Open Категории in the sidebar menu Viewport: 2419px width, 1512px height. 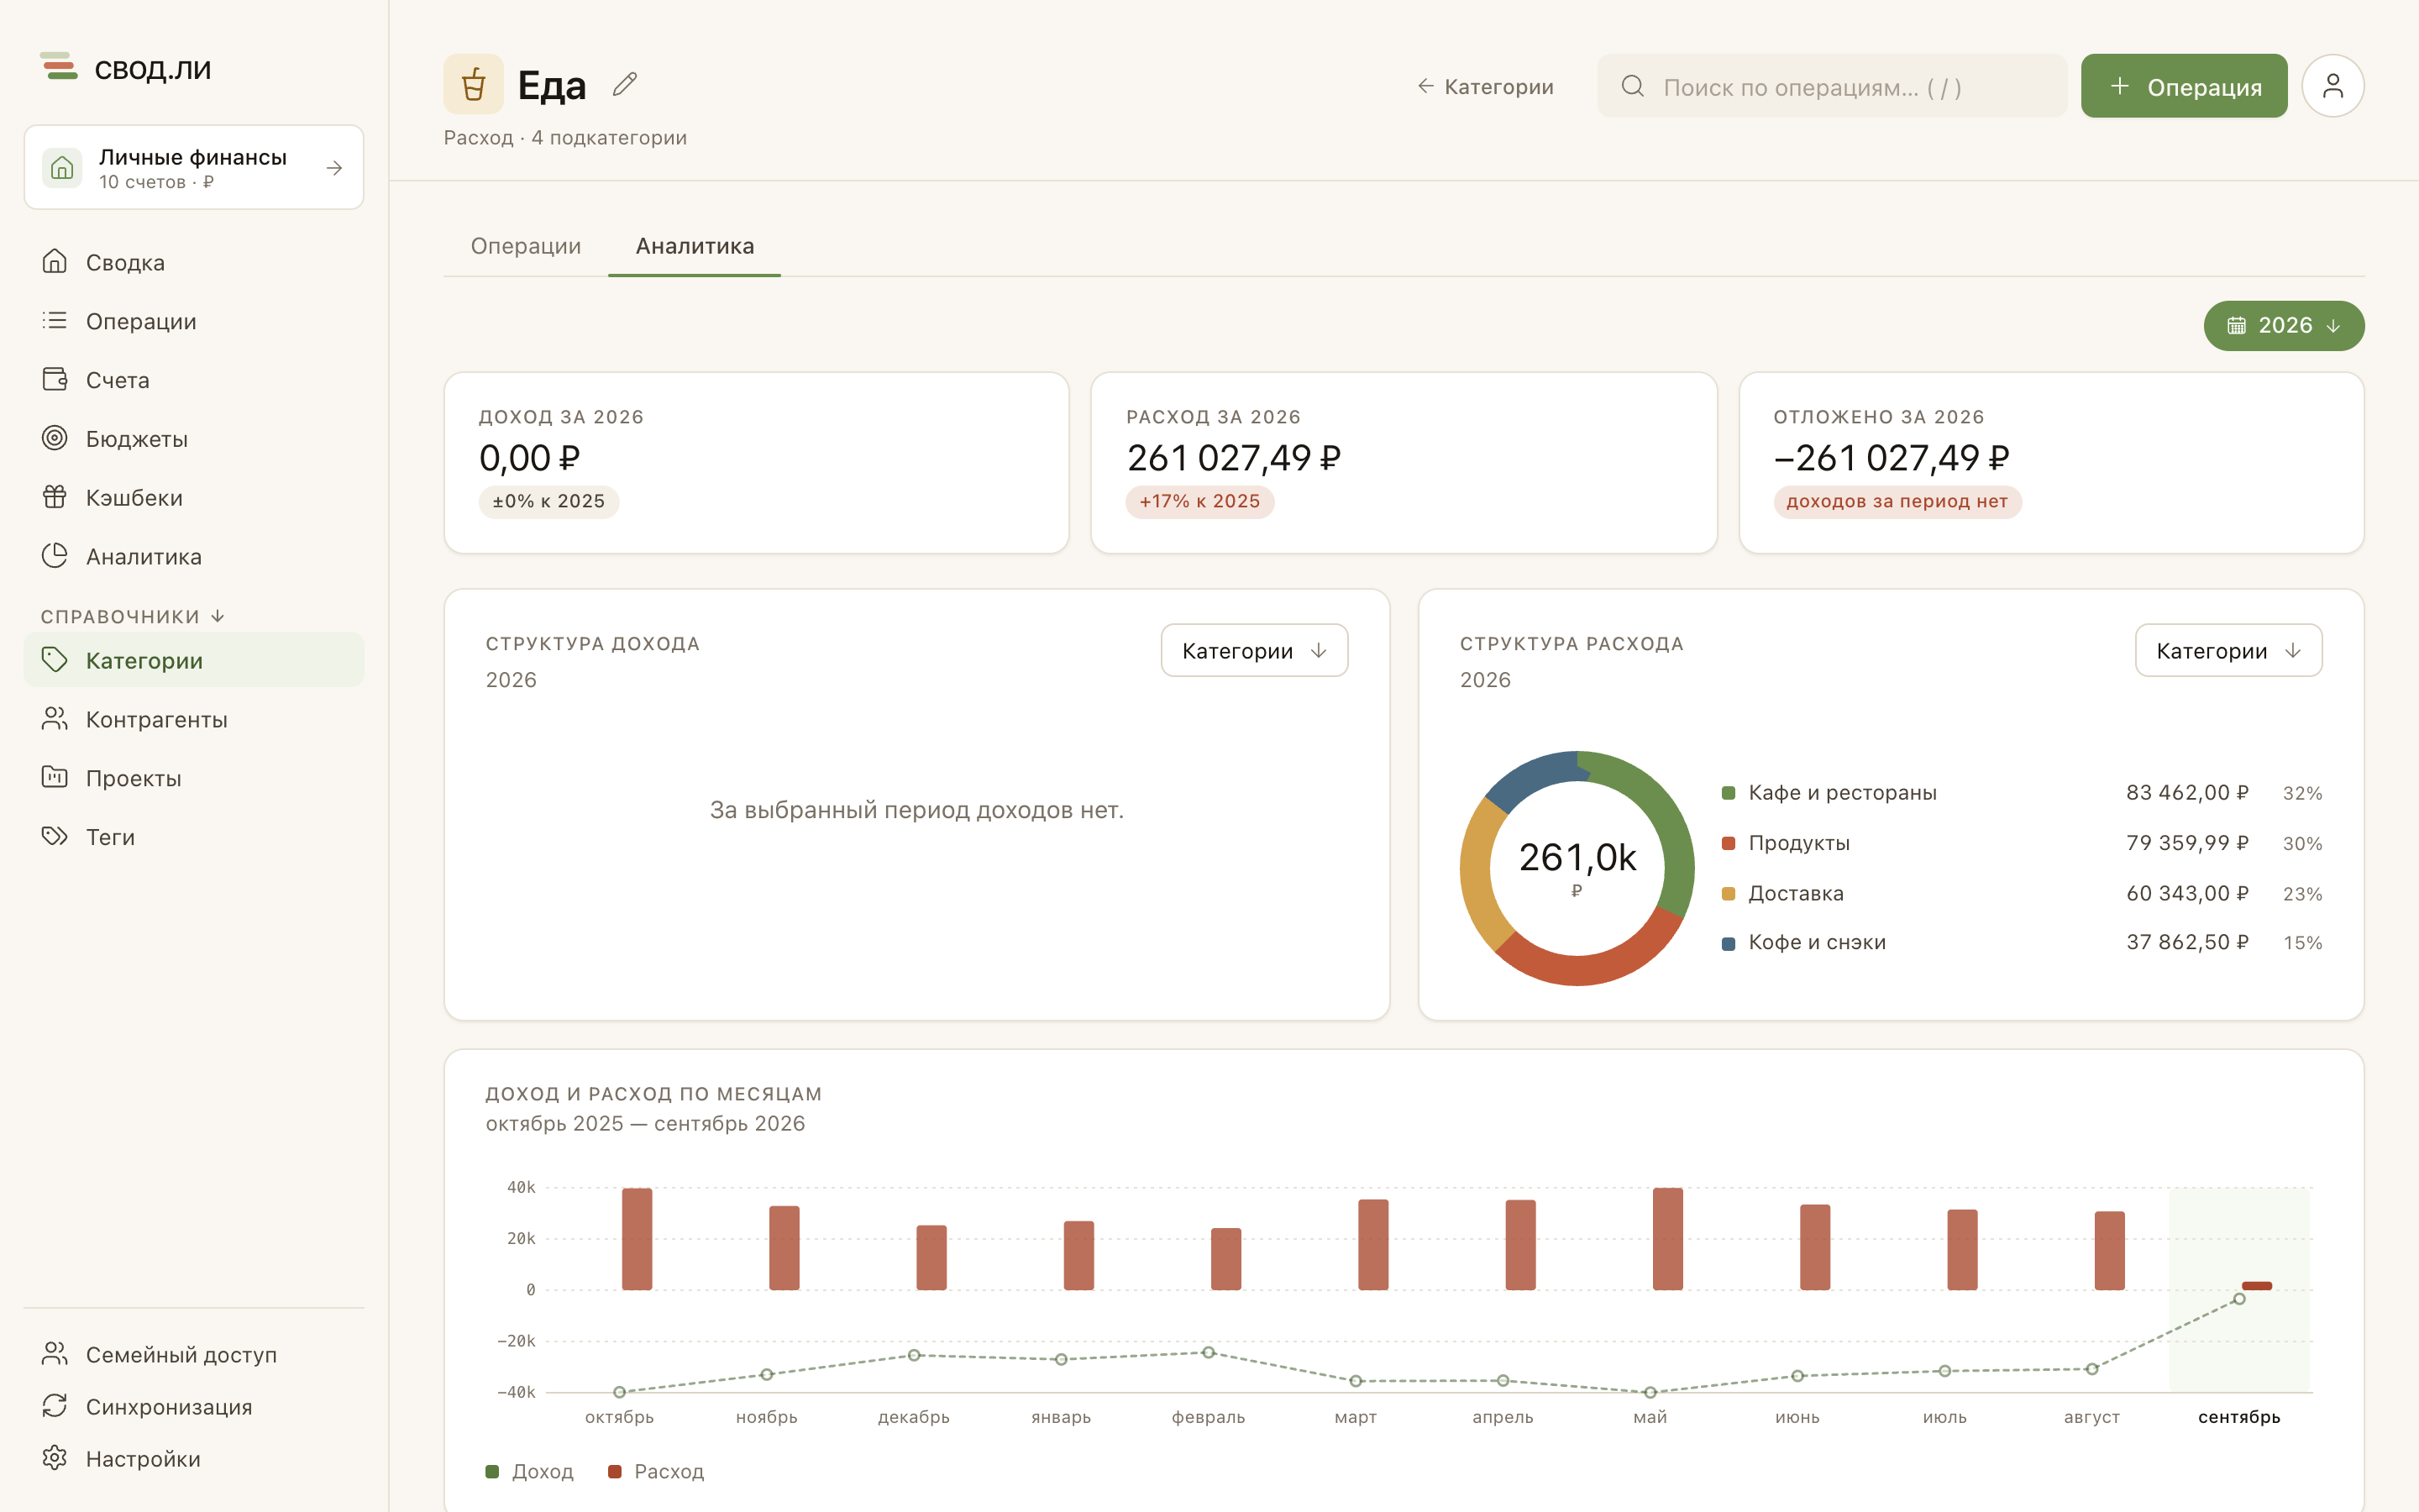pos(194,660)
